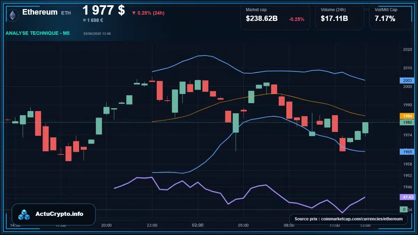418x235 pixels.
Task: Click the red down-triangle beside 0.25%
Action: [134, 13]
